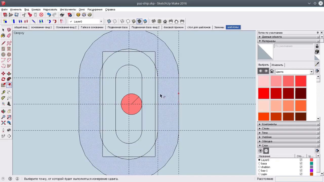
Task: Click the Zoom Extents tool
Action: click(x=3, y=123)
